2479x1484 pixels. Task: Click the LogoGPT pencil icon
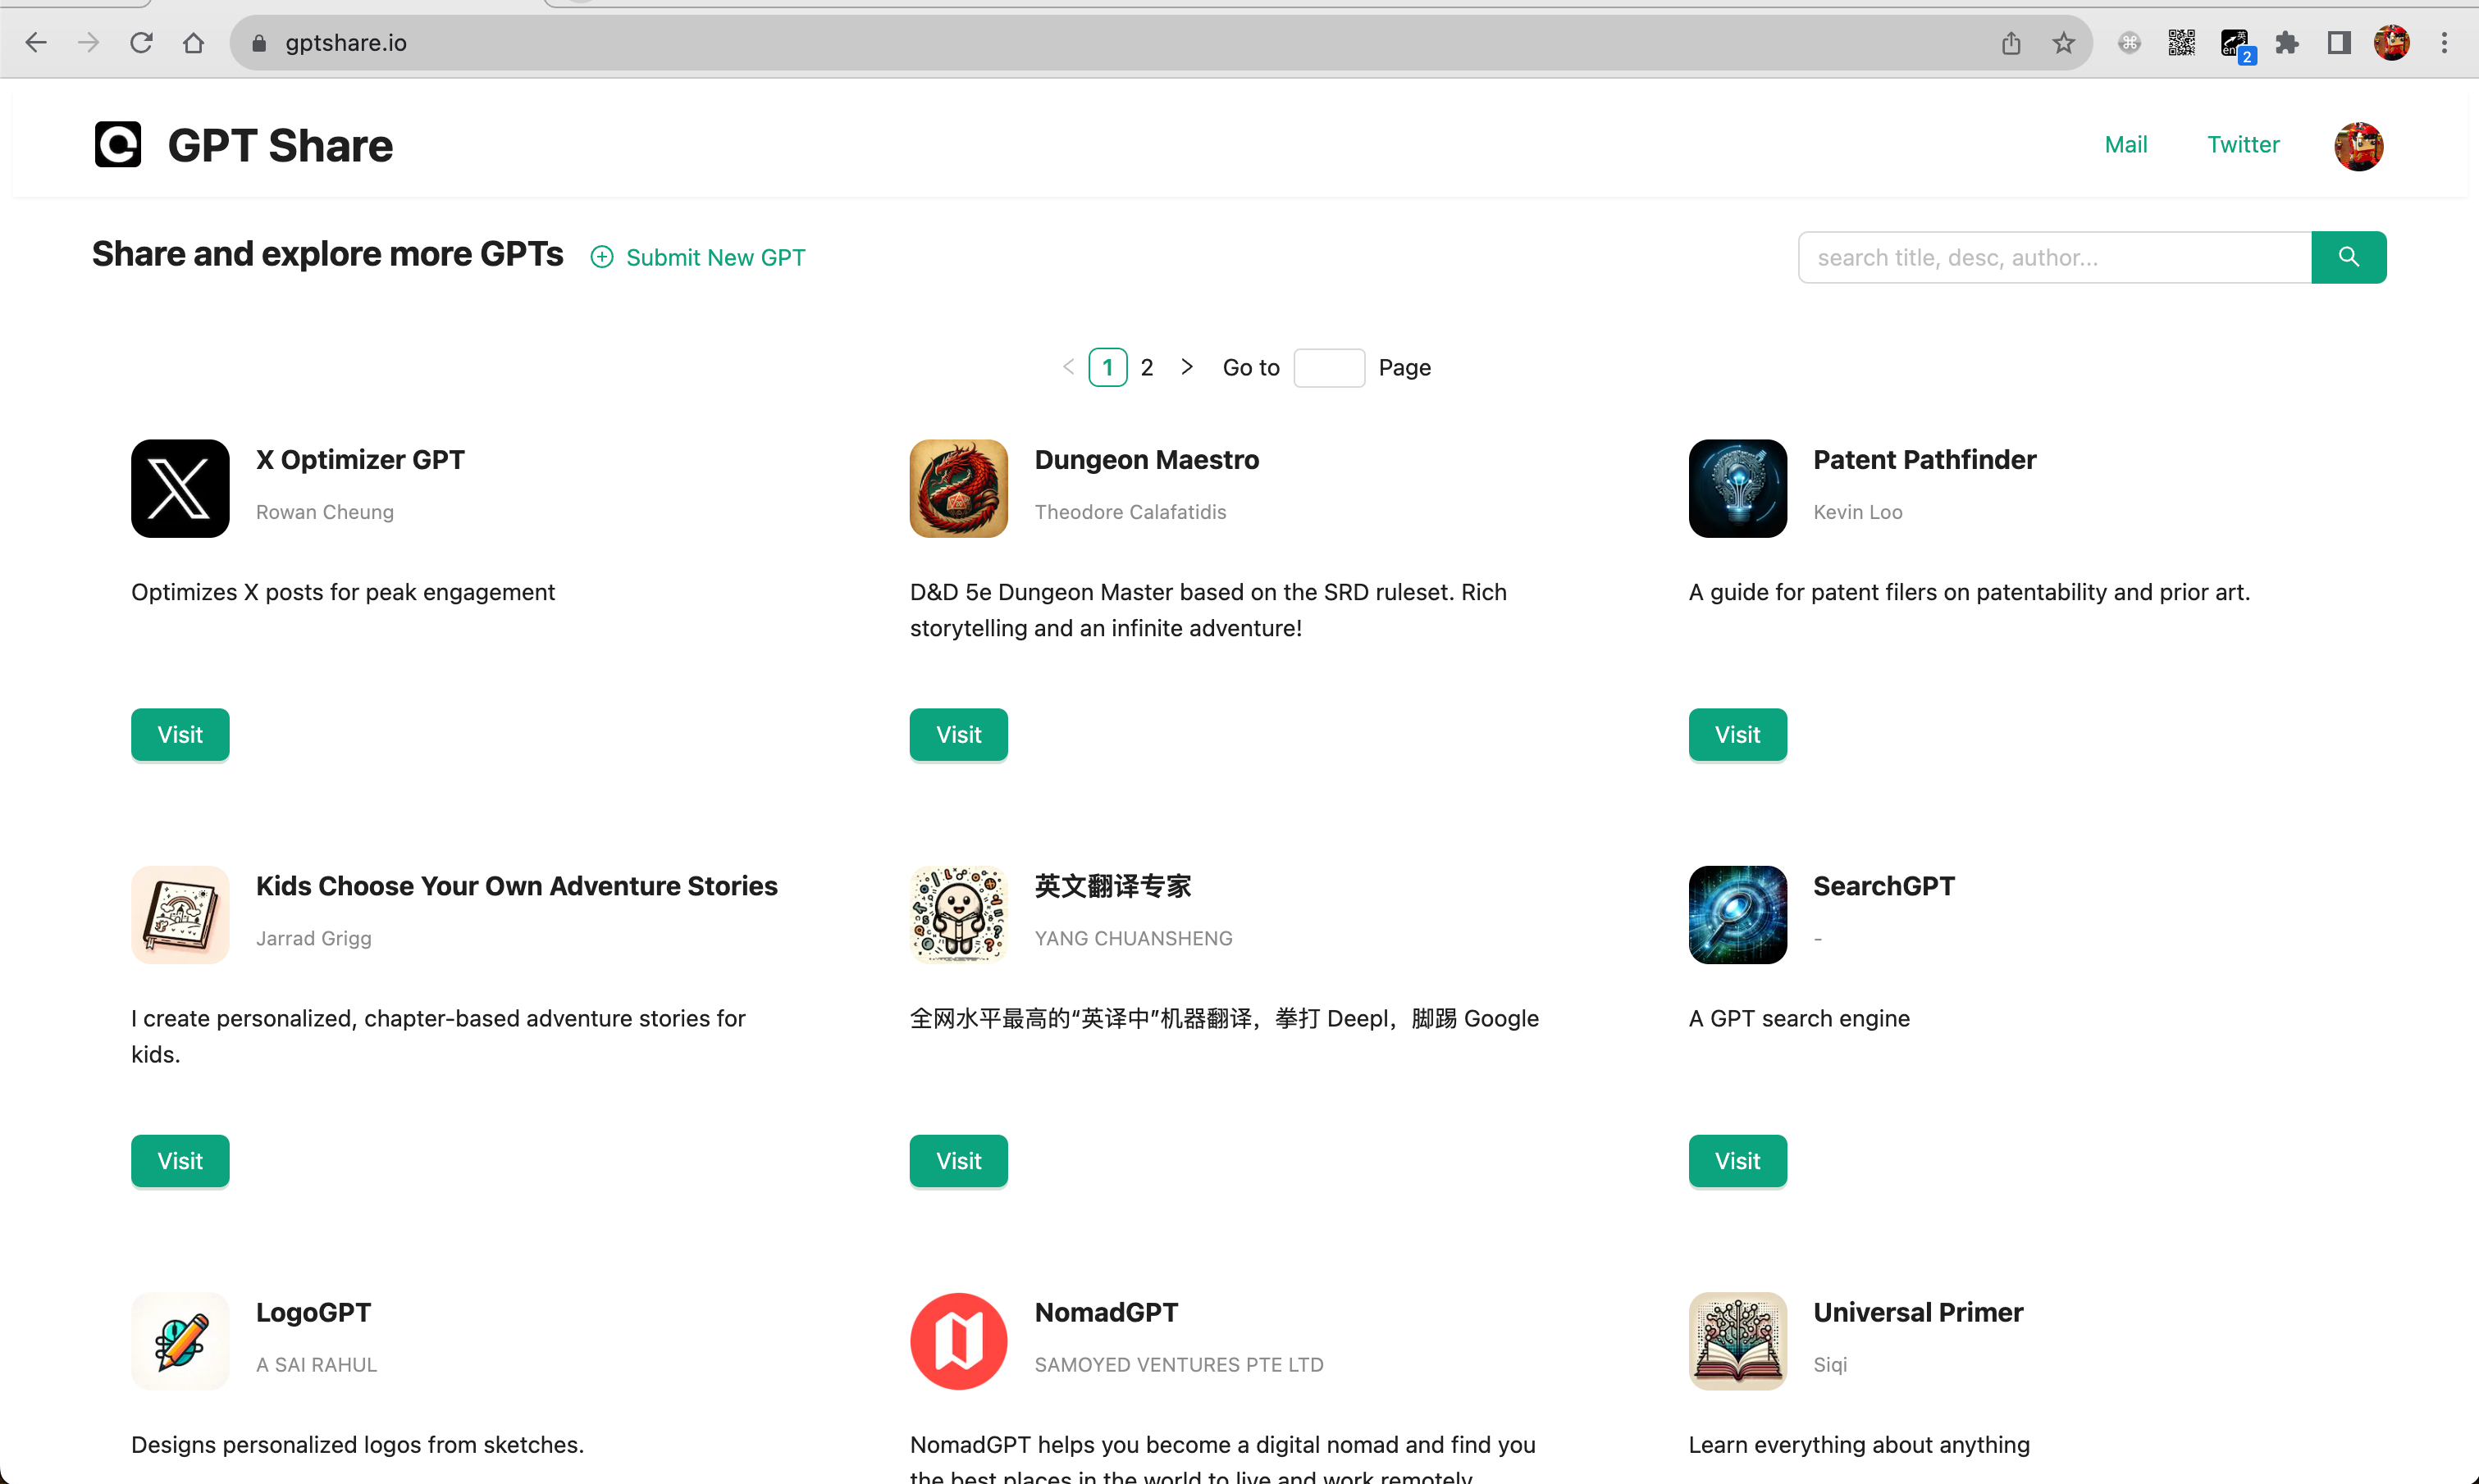point(180,1340)
